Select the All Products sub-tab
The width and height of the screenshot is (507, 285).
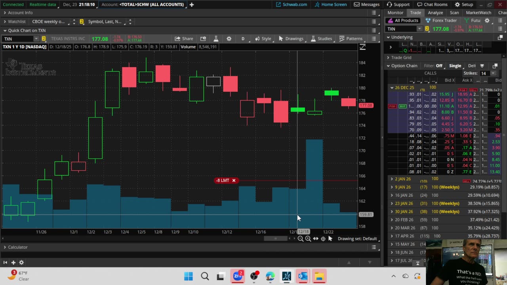click(x=403, y=21)
